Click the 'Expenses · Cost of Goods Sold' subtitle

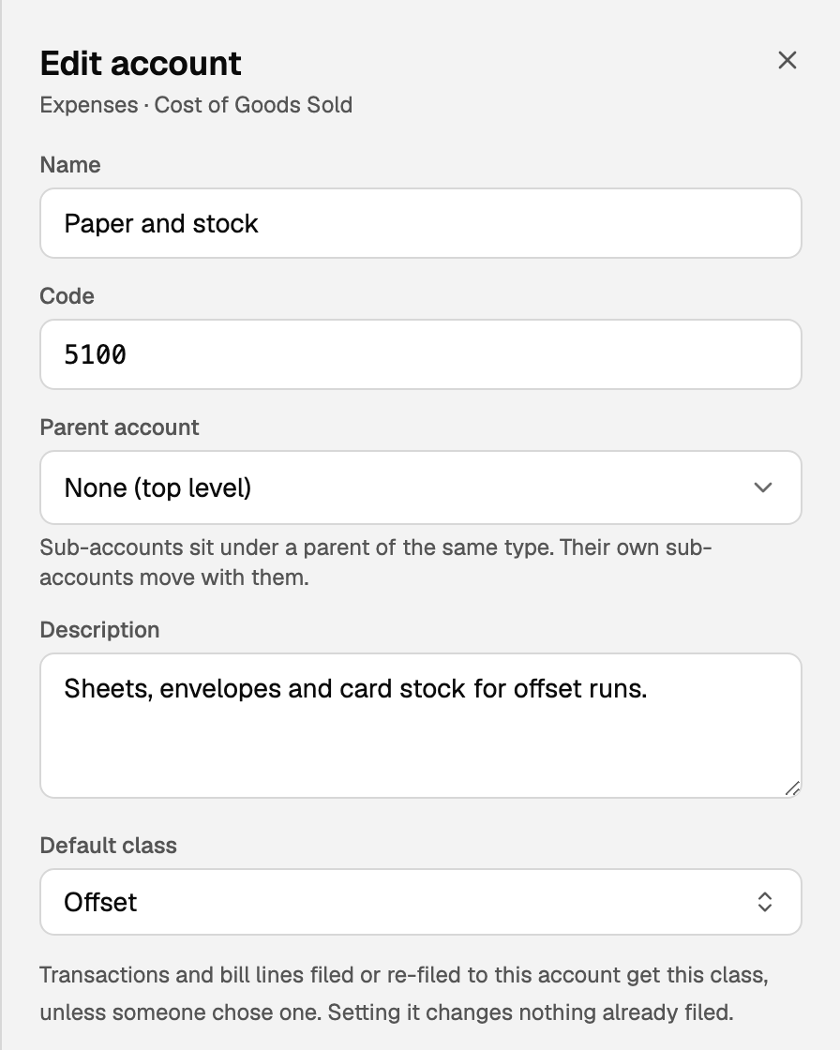click(196, 105)
